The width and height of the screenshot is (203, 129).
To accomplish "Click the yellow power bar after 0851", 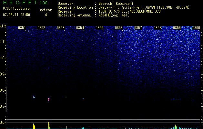I will [x=34, y=126].
